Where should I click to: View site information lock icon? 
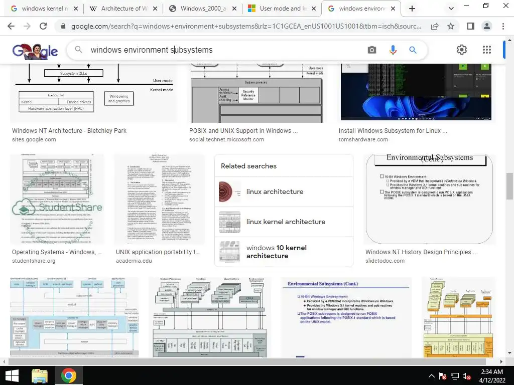(x=63, y=26)
